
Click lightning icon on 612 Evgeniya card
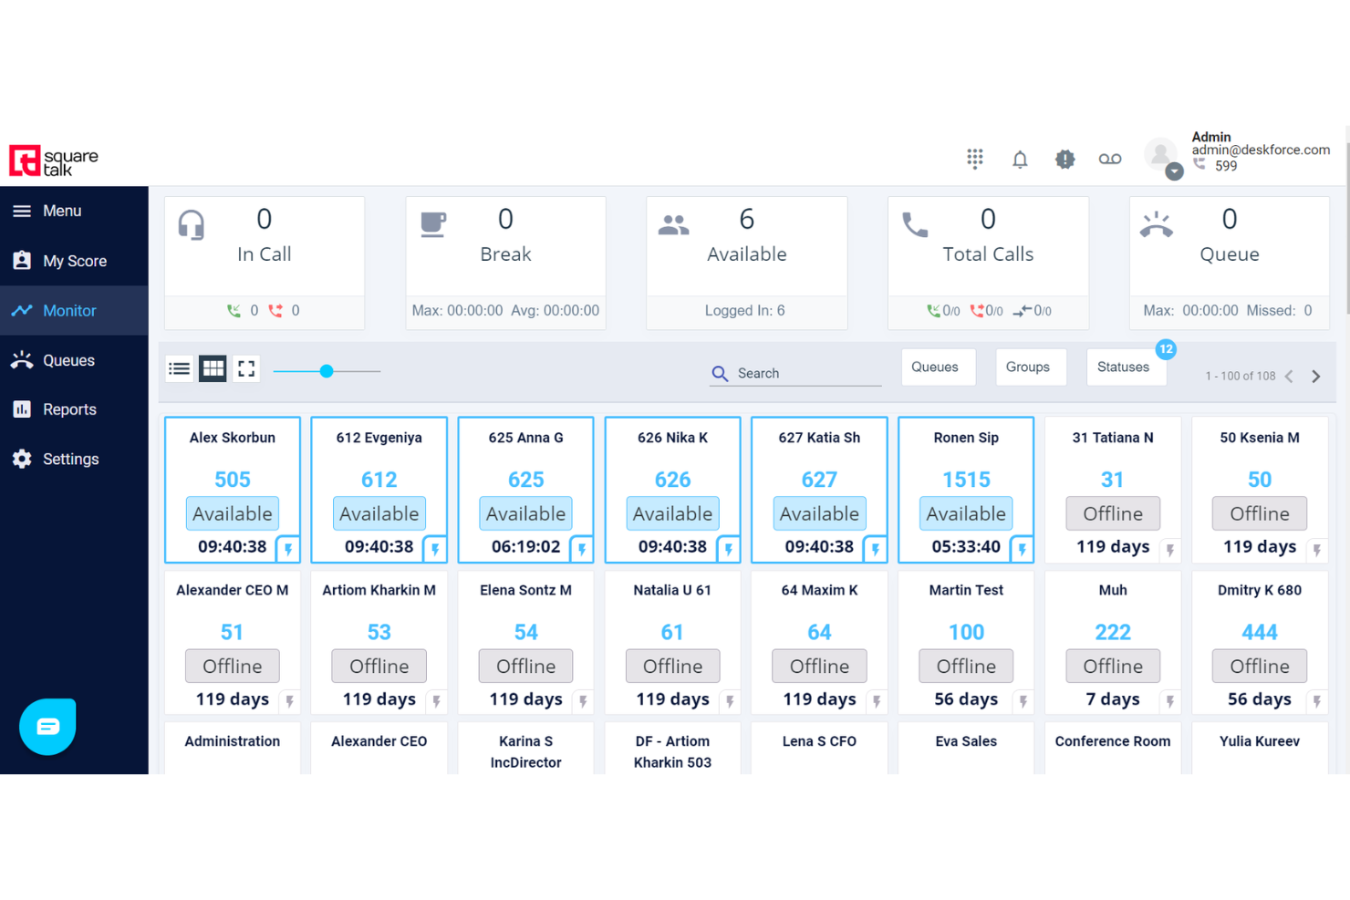pos(435,549)
